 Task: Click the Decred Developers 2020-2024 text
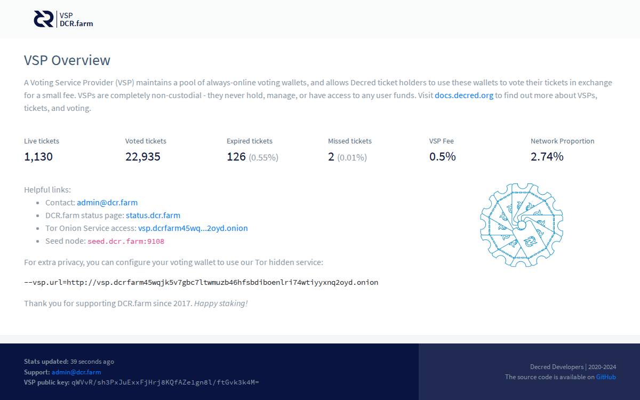coord(573,366)
